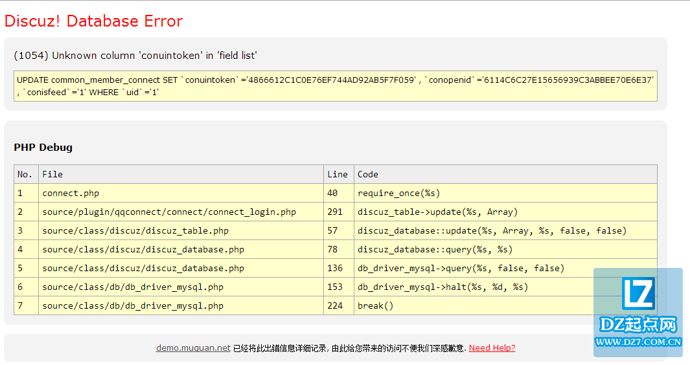The height and width of the screenshot is (365, 690).
Task: Select db_driver_mysql.php path in row 6
Action: pyautogui.click(x=181, y=287)
